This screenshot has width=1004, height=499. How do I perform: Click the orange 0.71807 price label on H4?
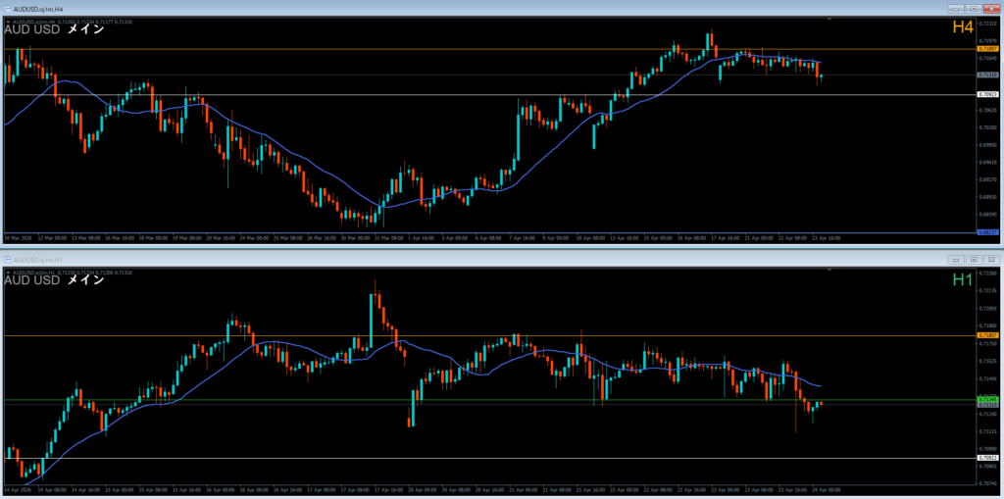(988, 48)
